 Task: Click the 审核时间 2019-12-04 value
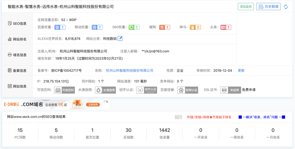coord(223,71)
